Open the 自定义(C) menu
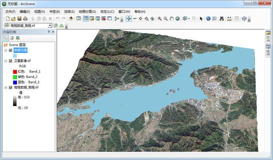Screen dimensions: 273x160 click(107, 11)
